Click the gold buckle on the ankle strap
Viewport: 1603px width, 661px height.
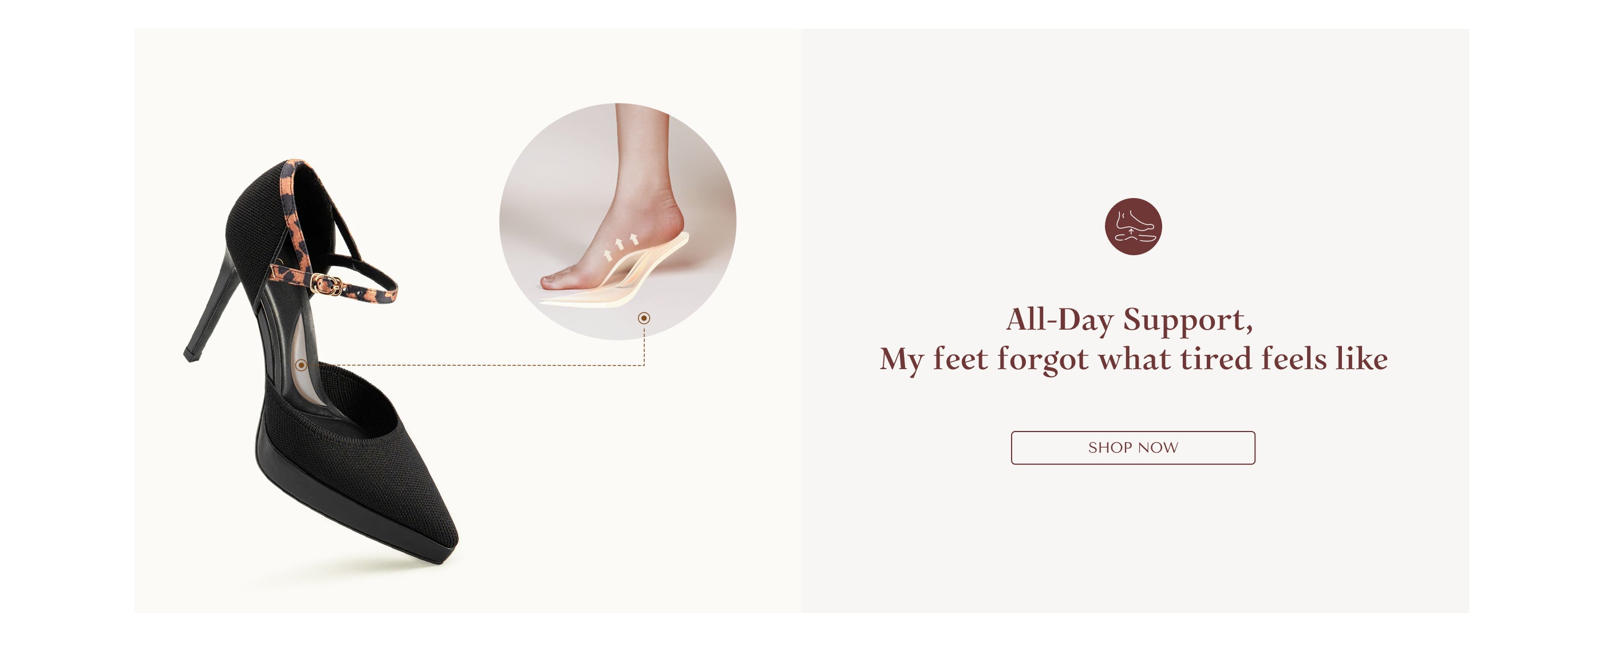[x=326, y=284]
